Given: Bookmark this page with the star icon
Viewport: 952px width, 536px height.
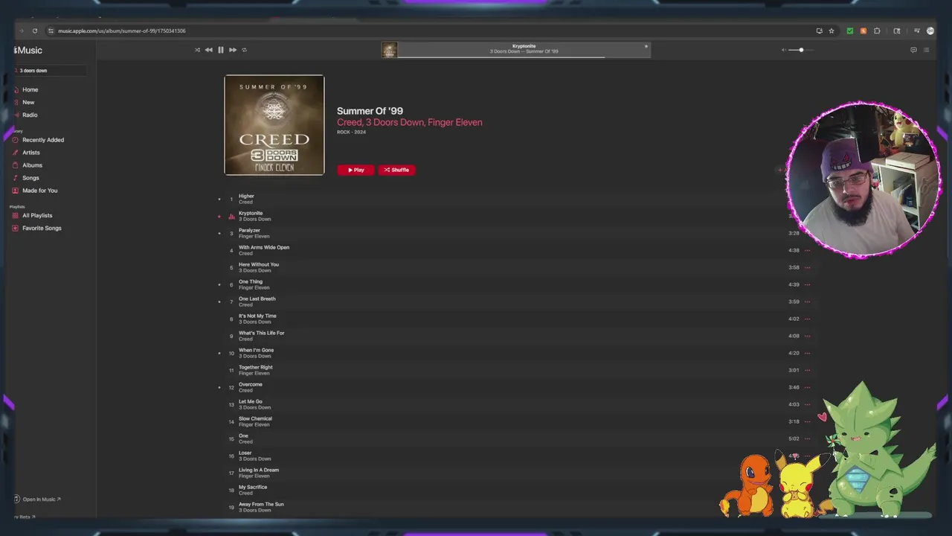Looking at the screenshot, I should (x=832, y=31).
